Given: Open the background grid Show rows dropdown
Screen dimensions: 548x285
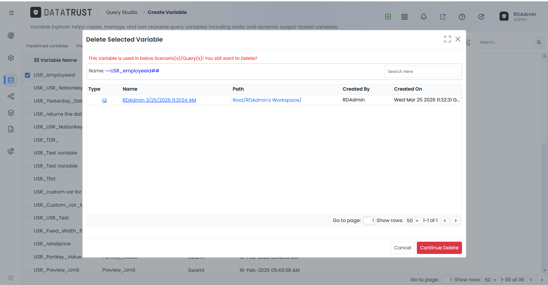Looking at the screenshot, I should tap(491, 280).
